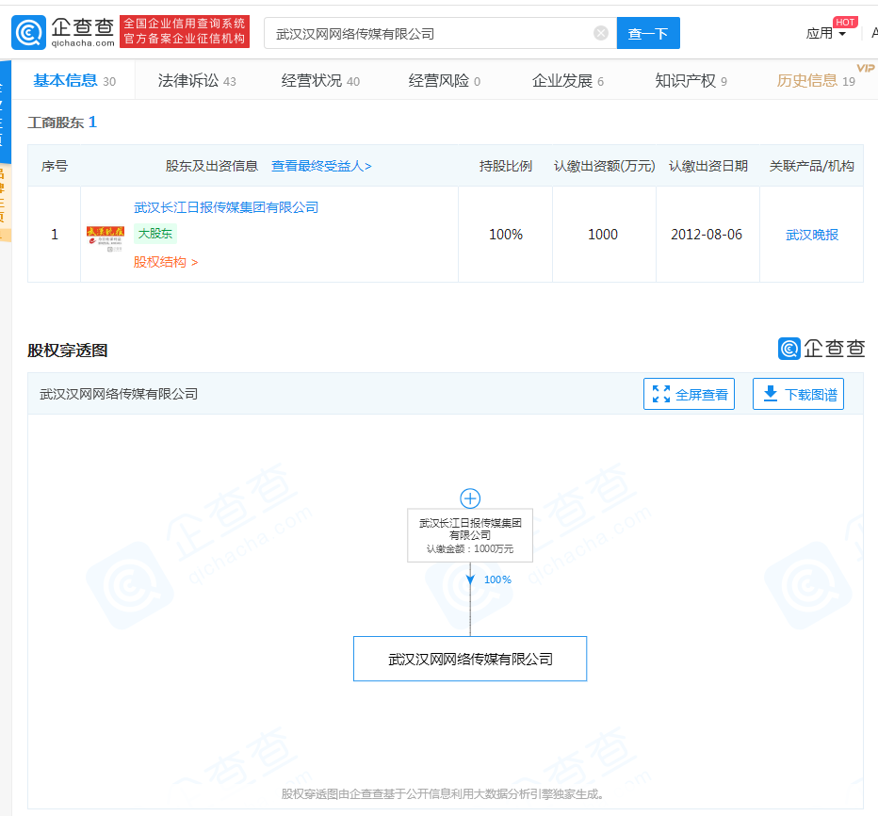Screen dimensions: 878x816
Task: Expand the plus icon above shareholder node
Action: pos(470,498)
